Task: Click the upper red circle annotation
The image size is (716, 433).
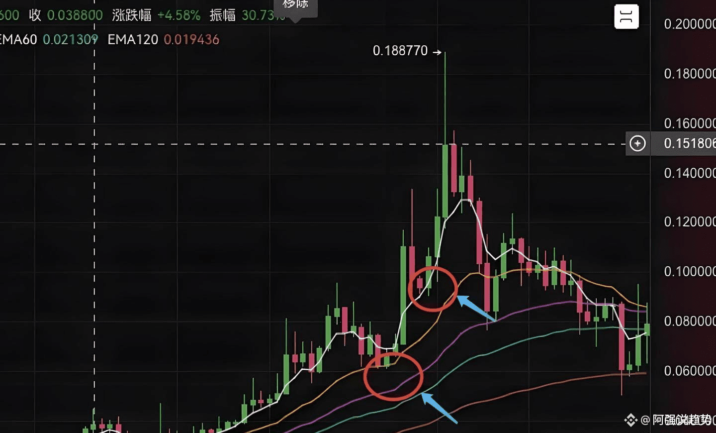Action: point(432,289)
